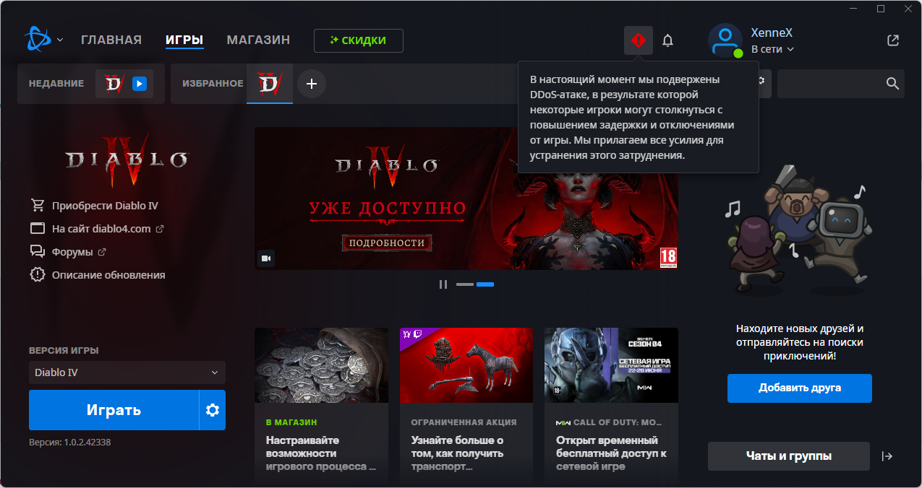
Task: Select the first carousel slide indicator
Action: (465, 284)
